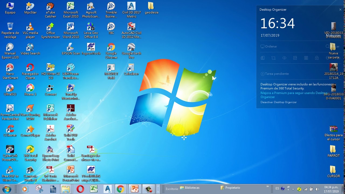Click the aTube Catcher desktop icon

pyautogui.click(x=50, y=10)
